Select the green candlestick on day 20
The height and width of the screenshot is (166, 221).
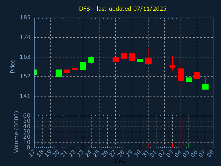[59, 73]
